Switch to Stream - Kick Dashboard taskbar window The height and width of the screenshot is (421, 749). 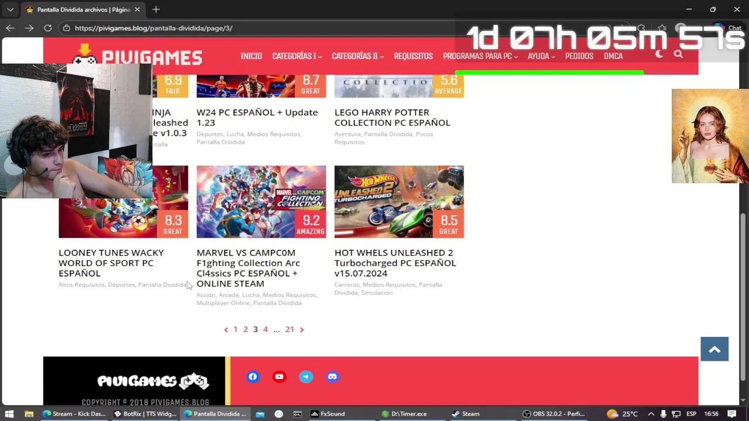tap(74, 414)
